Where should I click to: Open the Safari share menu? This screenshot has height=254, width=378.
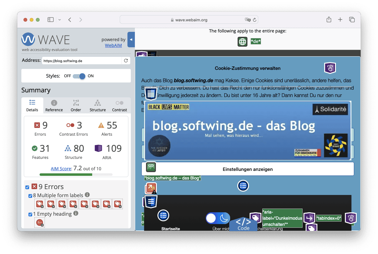click(x=329, y=19)
